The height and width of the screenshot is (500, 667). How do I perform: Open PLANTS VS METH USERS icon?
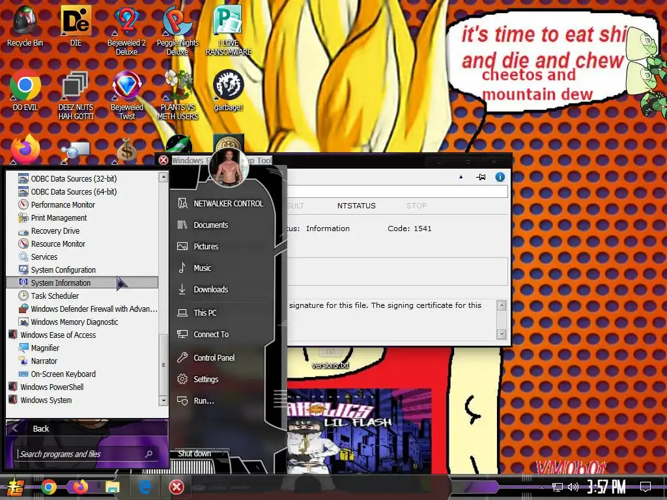point(177,94)
